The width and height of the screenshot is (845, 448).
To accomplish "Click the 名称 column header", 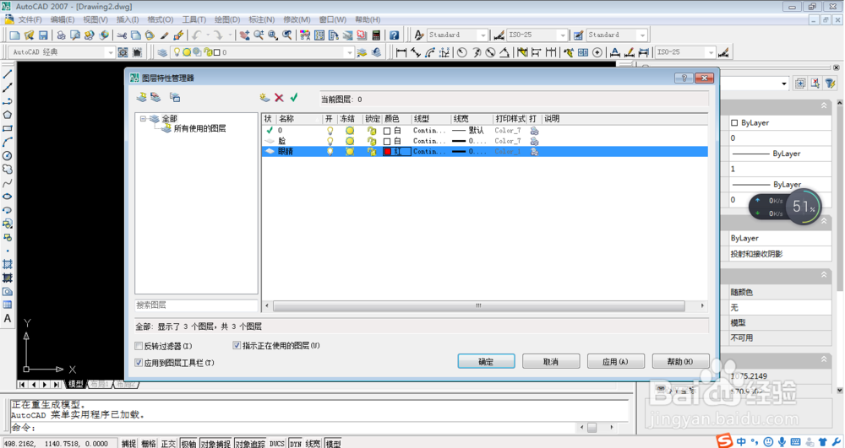I will pos(299,119).
